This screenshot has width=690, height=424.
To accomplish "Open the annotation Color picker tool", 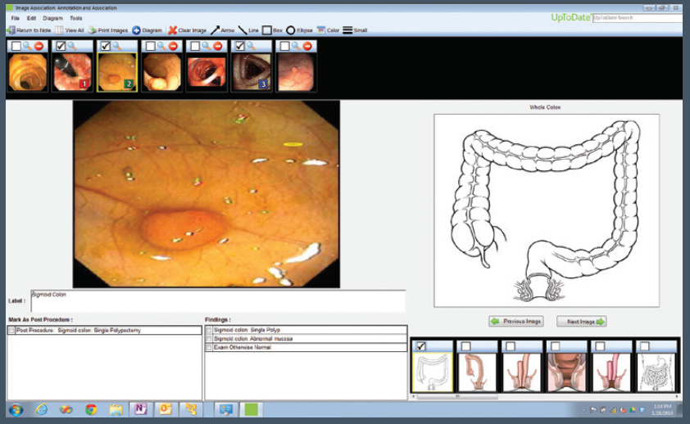I will [328, 30].
